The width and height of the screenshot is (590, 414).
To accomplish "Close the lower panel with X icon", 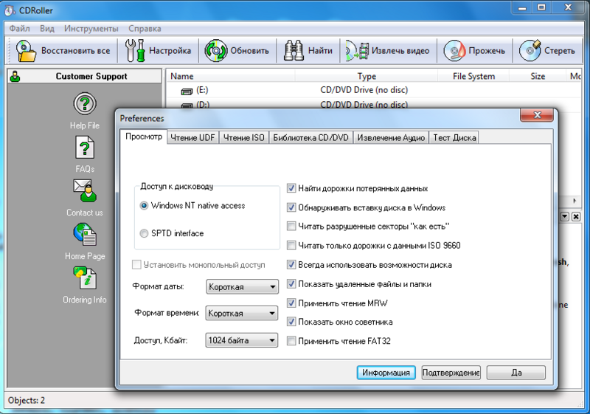I will (x=576, y=216).
